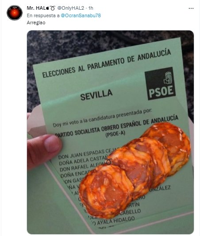
Task: Follow the @OcranSanabu78 mention link
Action: [81, 15]
